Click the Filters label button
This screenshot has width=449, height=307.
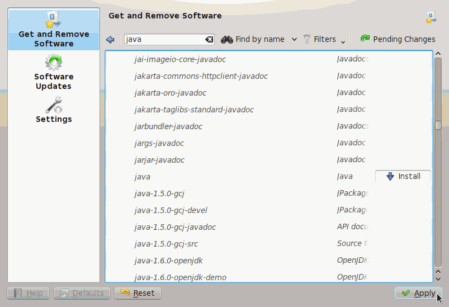click(x=324, y=39)
